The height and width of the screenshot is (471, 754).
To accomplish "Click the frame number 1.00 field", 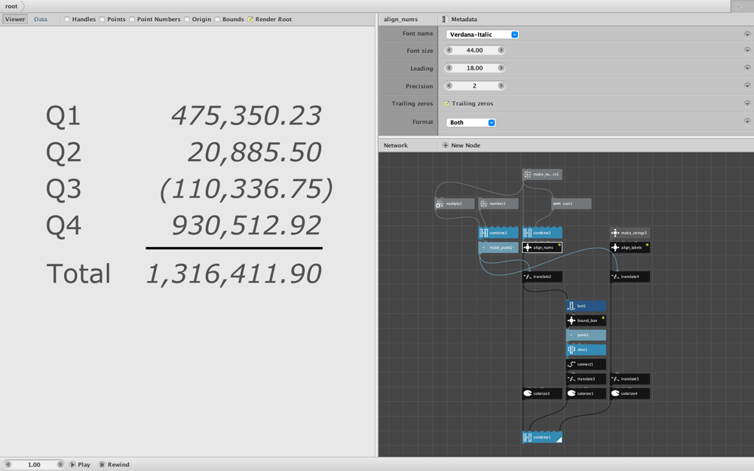I will pos(34,464).
